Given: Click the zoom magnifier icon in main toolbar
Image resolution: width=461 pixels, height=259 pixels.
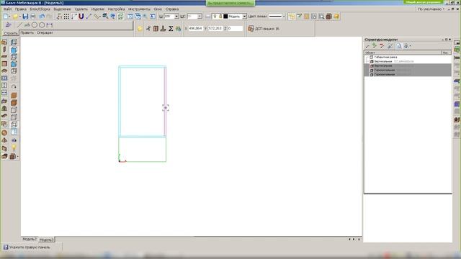Looking at the screenshot, I should pos(145,17).
